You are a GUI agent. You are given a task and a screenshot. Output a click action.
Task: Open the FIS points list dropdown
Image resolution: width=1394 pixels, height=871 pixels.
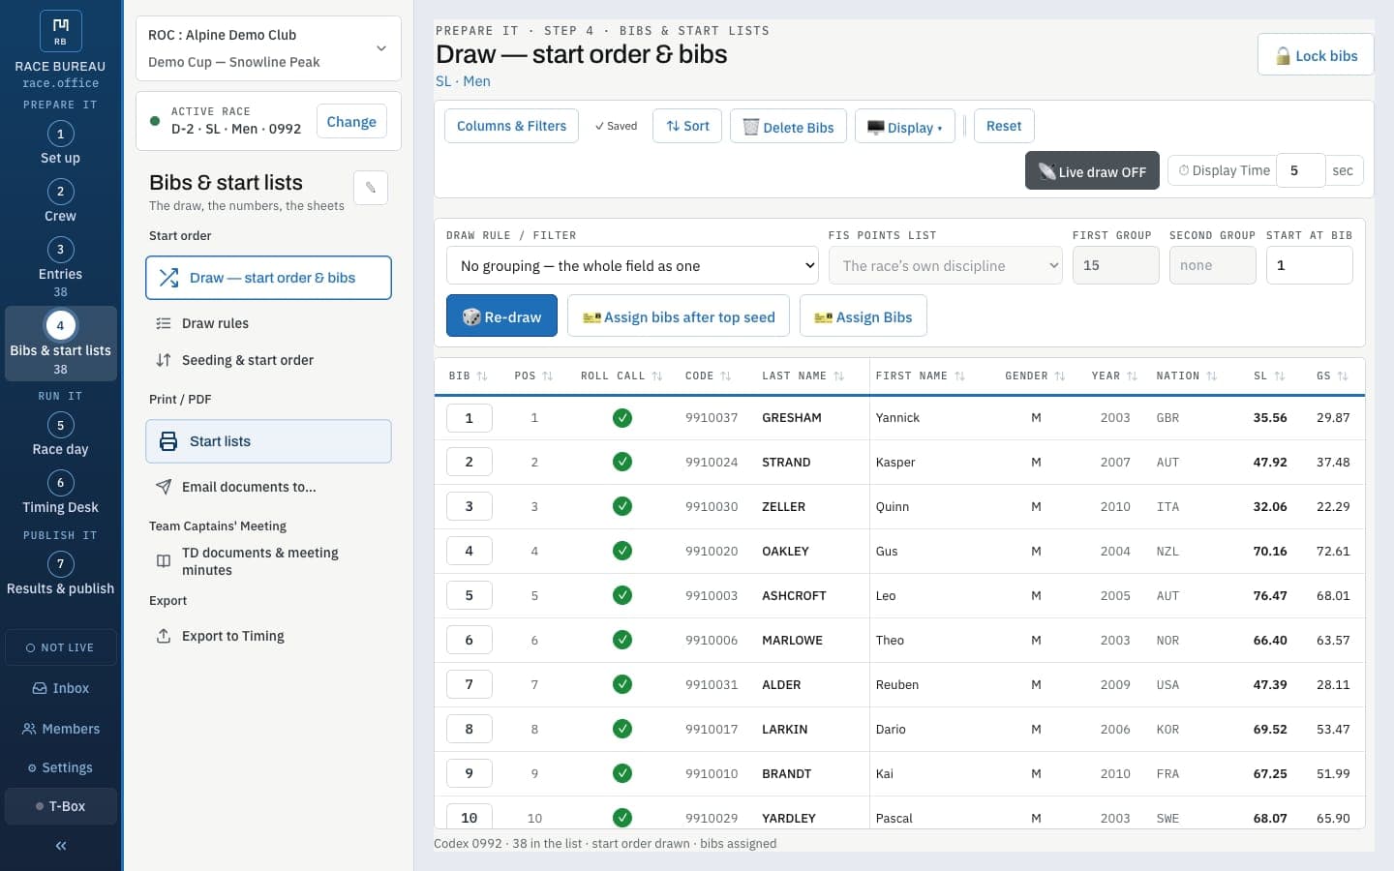click(946, 265)
